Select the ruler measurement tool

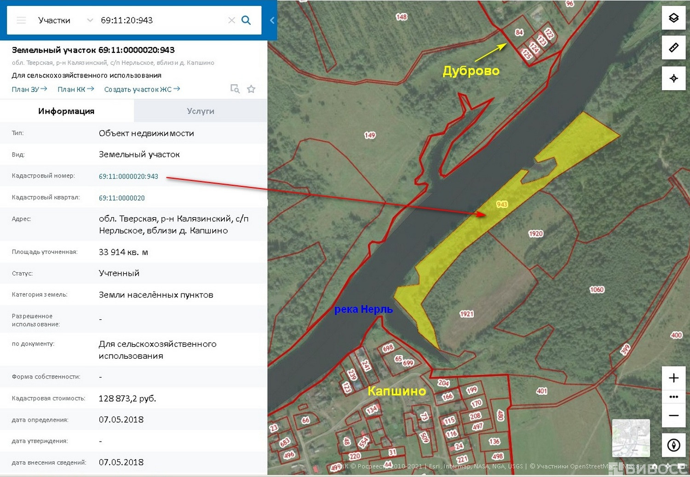click(674, 47)
